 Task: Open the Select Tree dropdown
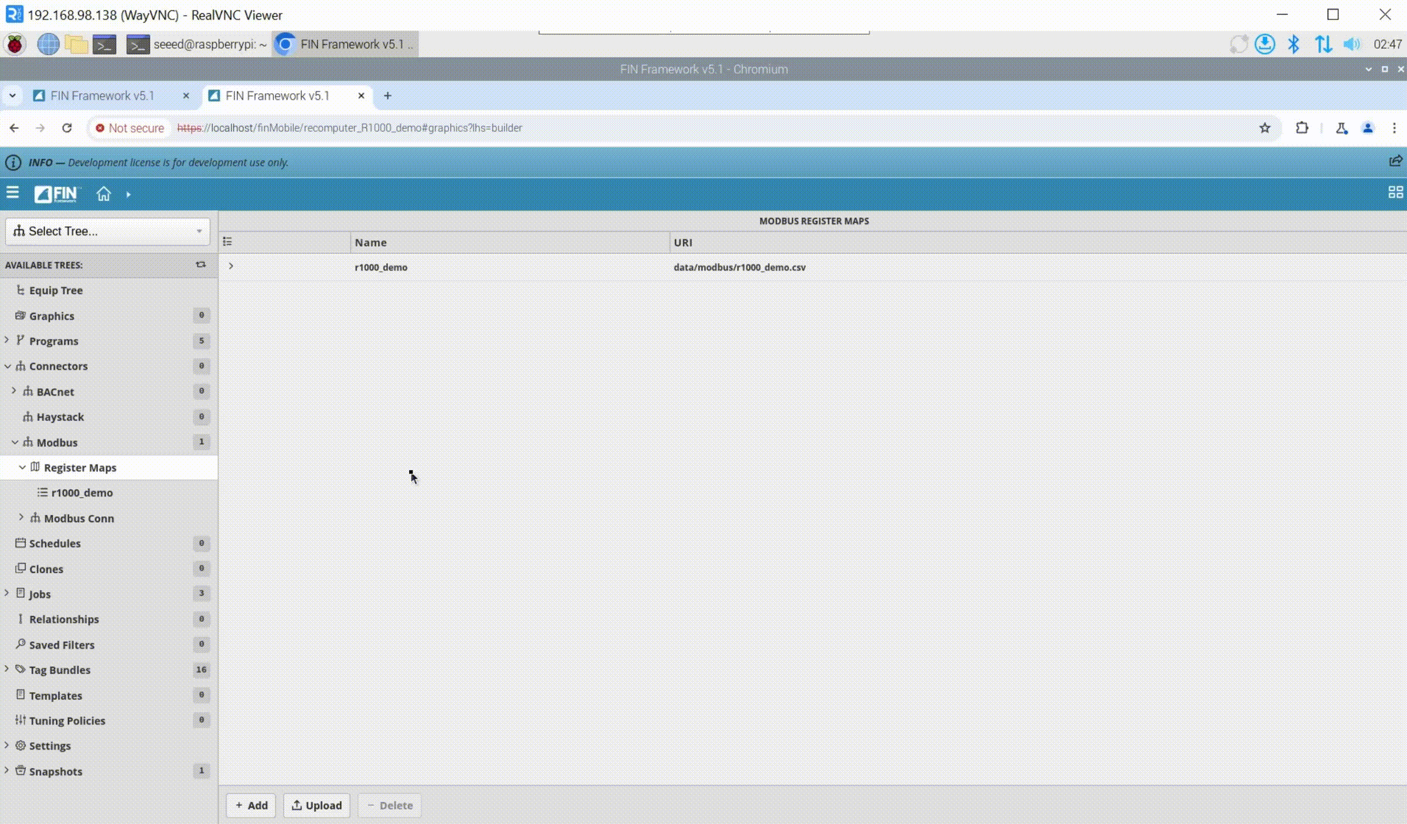pos(107,231)
